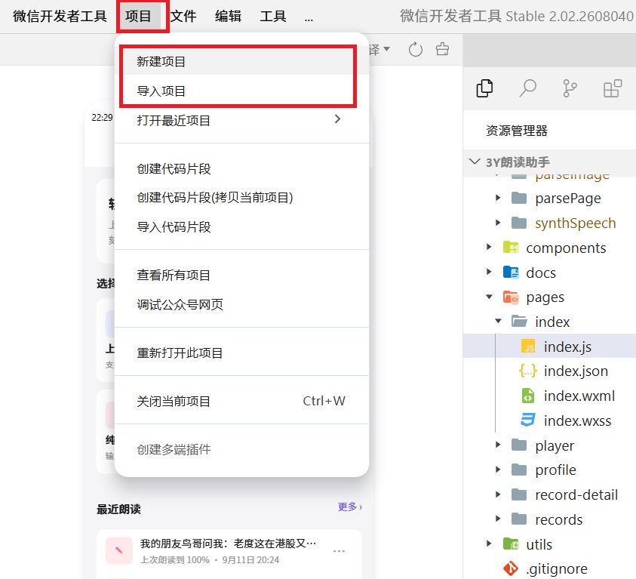This screenshot has width=636, height=579.
Task: Open the ... overflow menu in menu bar
Action: [x=309, y=18]
